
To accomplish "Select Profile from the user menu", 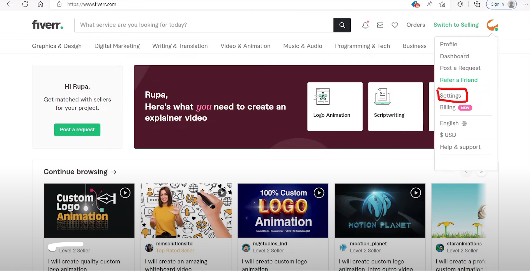I will pos(449,44).
